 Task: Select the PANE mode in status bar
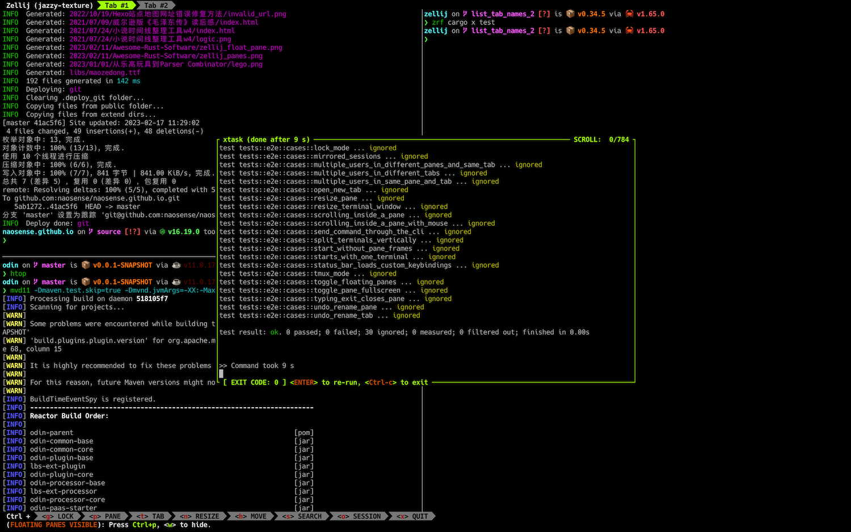point(105,517)
